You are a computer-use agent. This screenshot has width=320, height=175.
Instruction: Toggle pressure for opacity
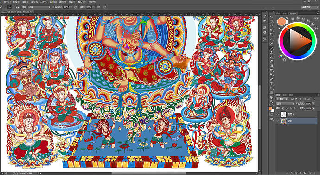(76, 7)
